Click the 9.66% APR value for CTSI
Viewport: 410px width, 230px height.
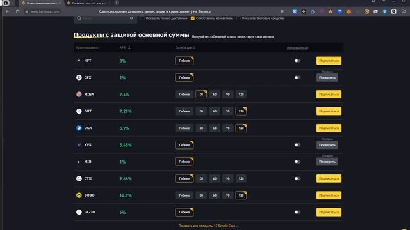[126, 179]
